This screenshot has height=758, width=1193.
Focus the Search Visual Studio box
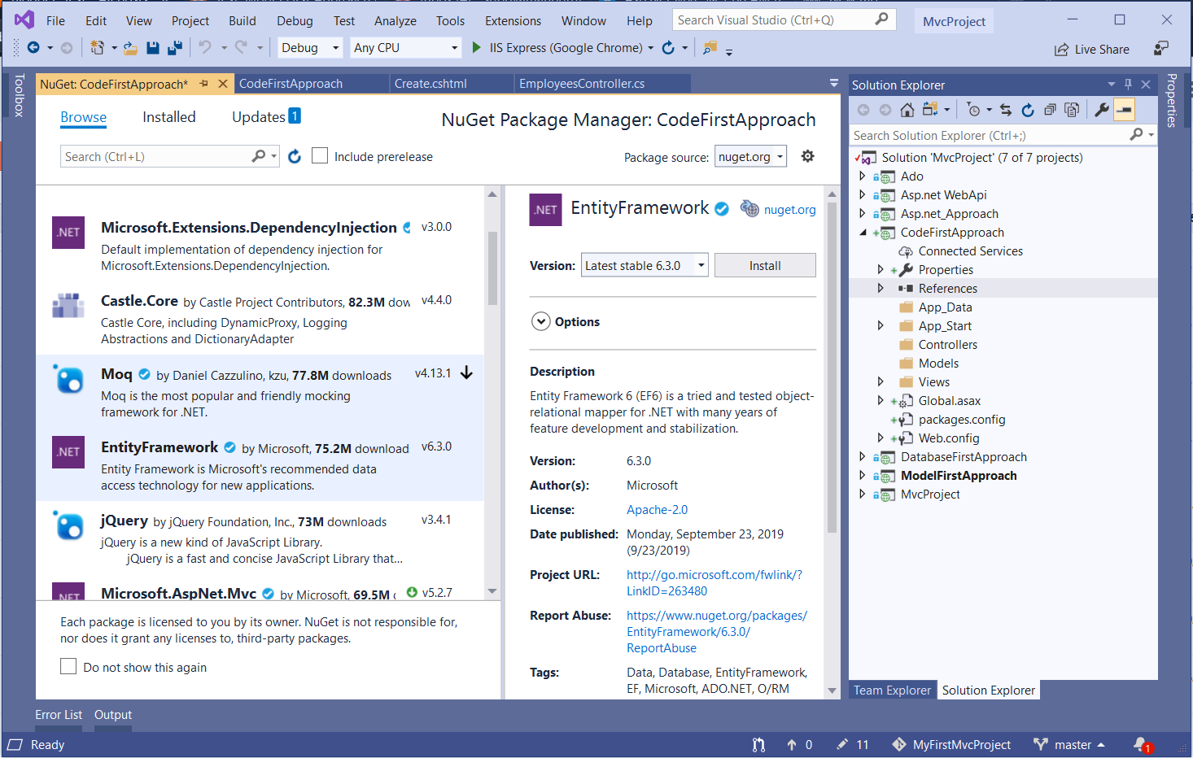(784, 20)
